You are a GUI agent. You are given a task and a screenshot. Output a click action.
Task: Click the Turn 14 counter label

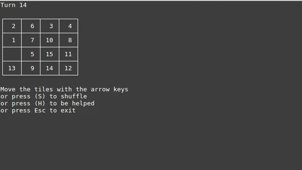(x=14, y=5)
